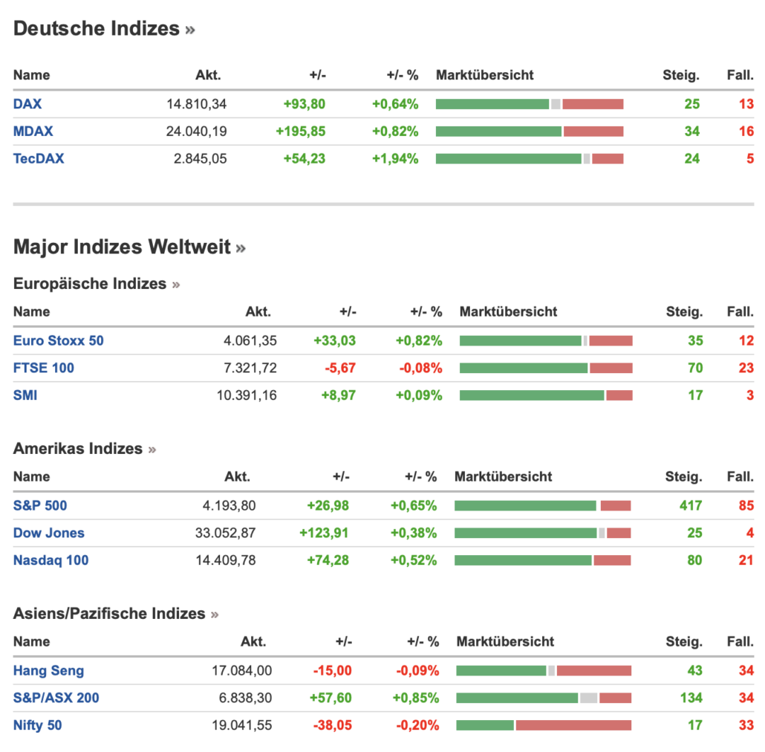Select the Euro Stoxx 50 value 4.061,35
This screenshot has width=765, height=752.
click(250, 340)
